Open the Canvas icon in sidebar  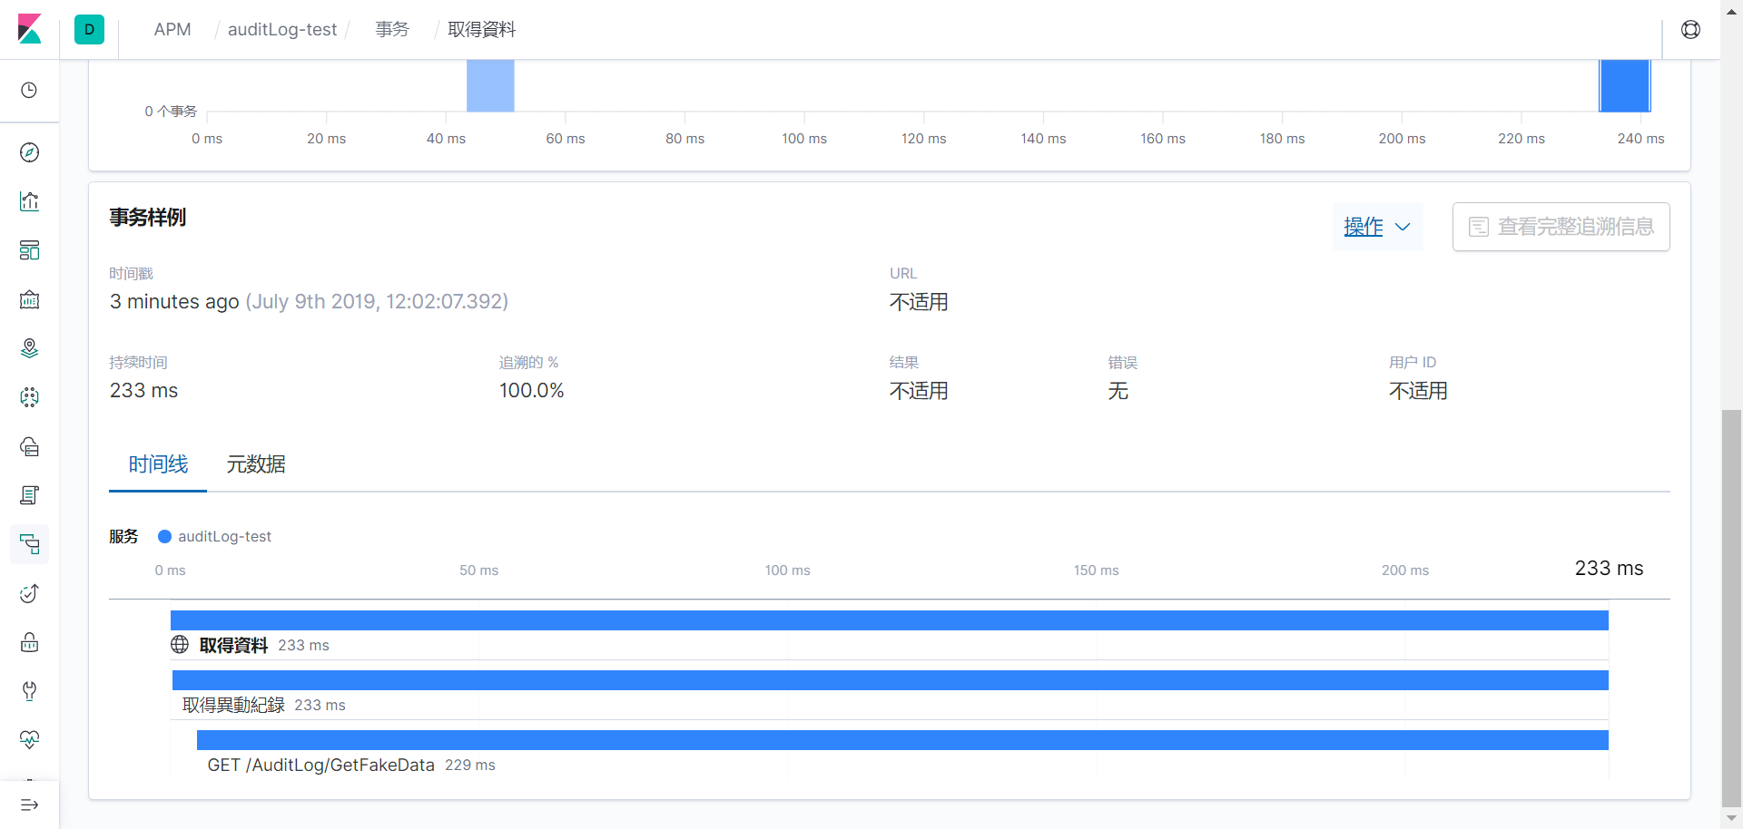pos(29,299)
